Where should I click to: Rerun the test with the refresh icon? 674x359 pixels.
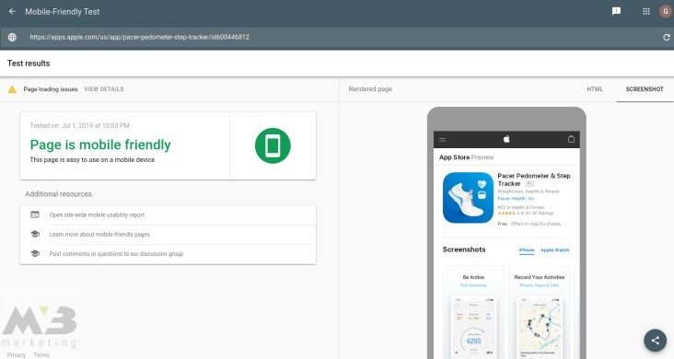point(667,38)
